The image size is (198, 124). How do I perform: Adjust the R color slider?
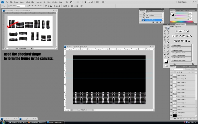pyautogui.click(x=182, y=13)
